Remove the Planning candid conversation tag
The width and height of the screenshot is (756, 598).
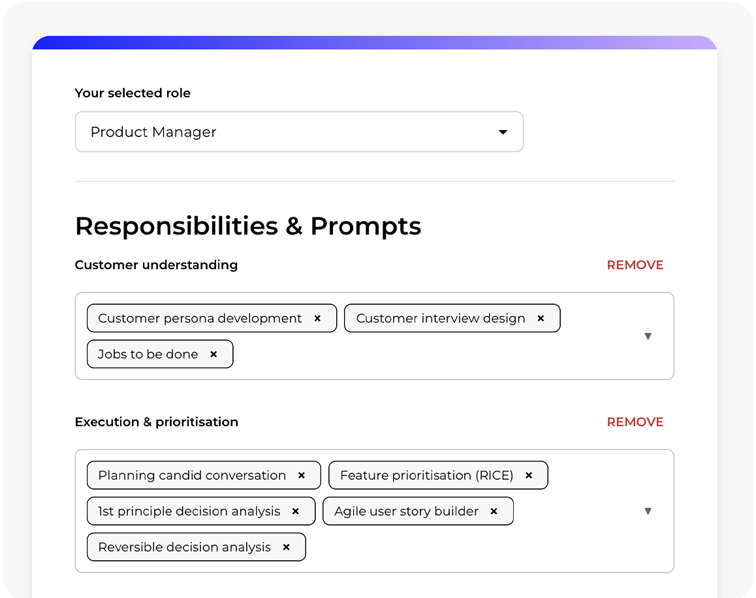tap(302, 475)
